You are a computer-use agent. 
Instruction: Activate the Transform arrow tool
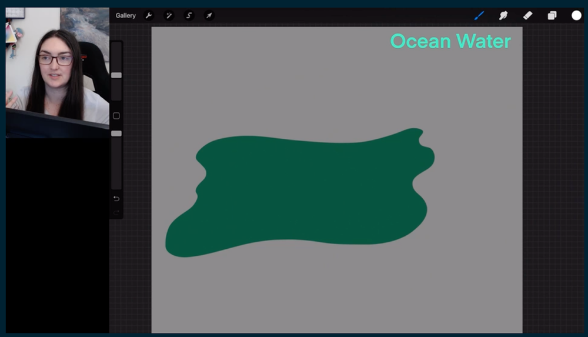click(x=209, y=16)
